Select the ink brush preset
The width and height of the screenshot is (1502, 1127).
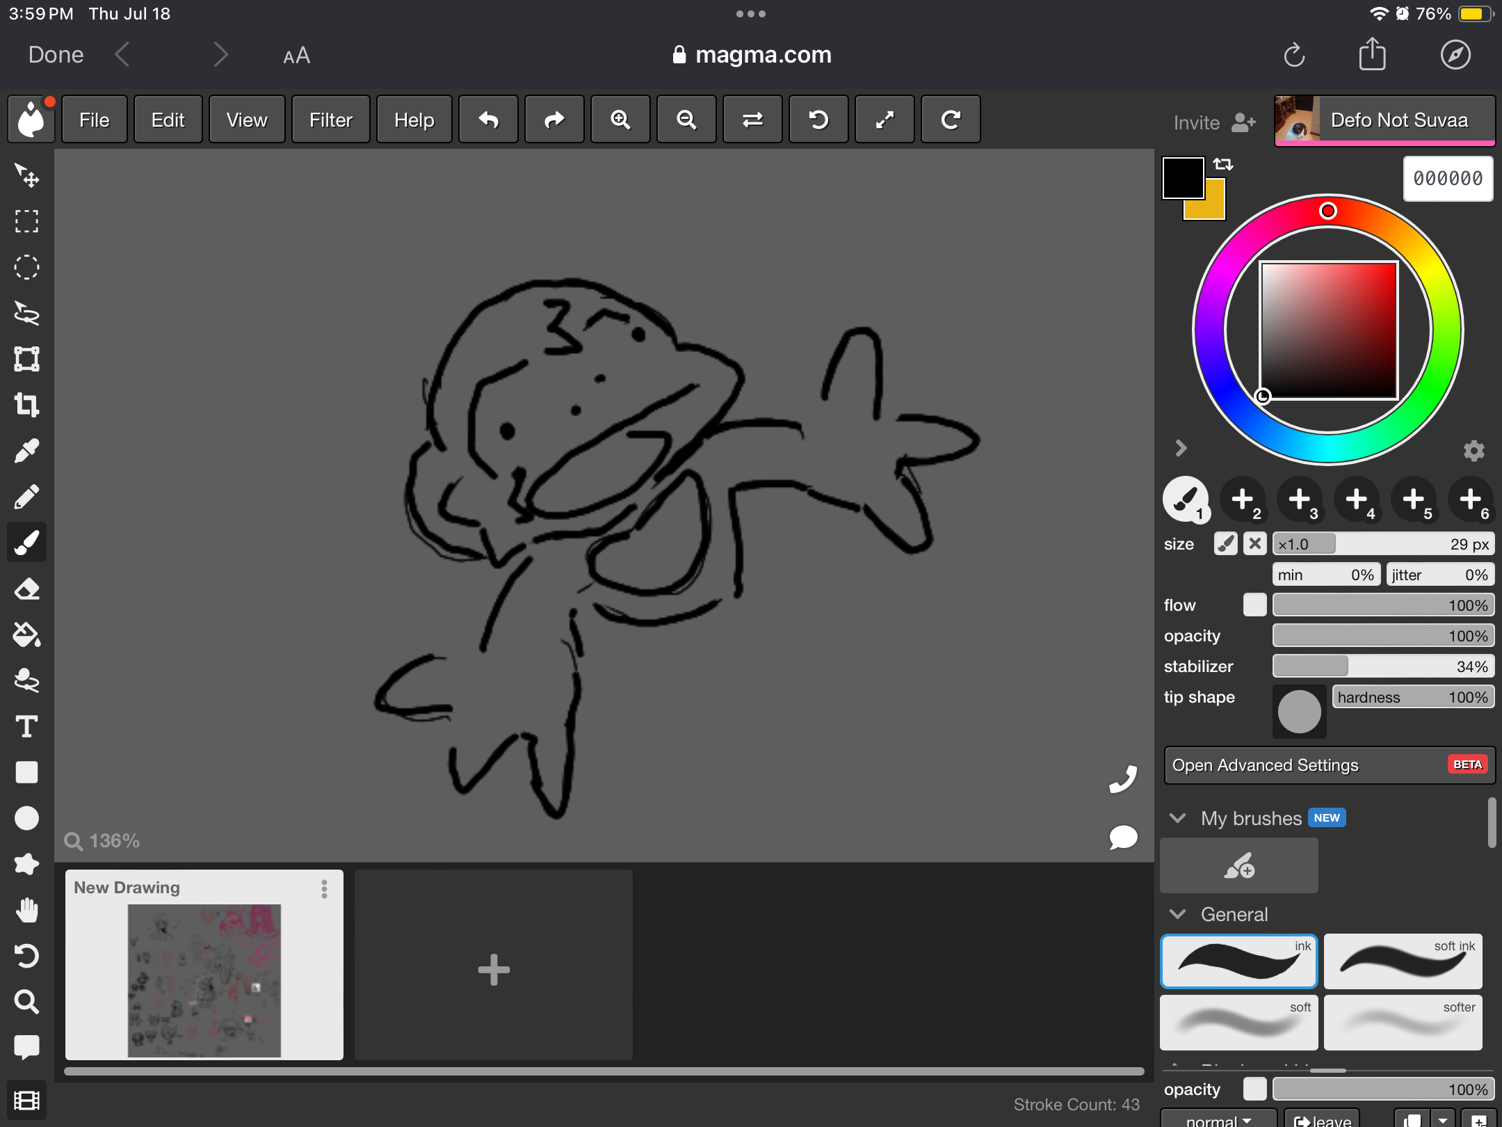(1239, 961)
